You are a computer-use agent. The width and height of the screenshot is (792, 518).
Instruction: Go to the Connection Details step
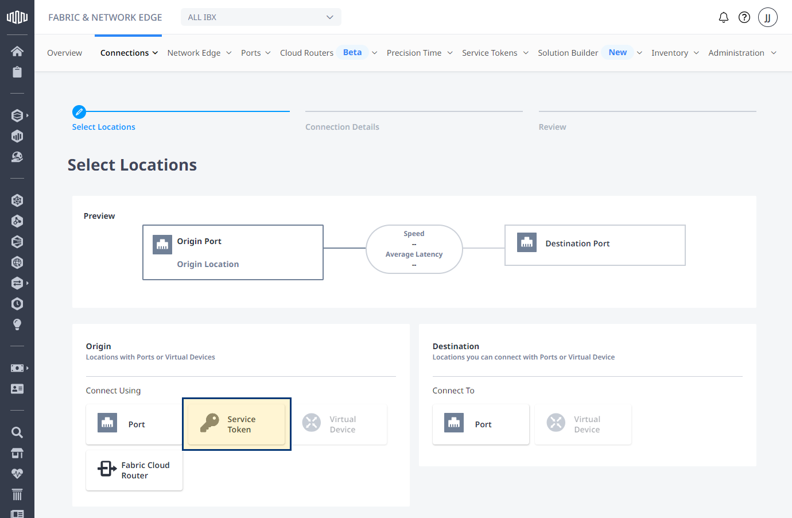coord(342,127)
